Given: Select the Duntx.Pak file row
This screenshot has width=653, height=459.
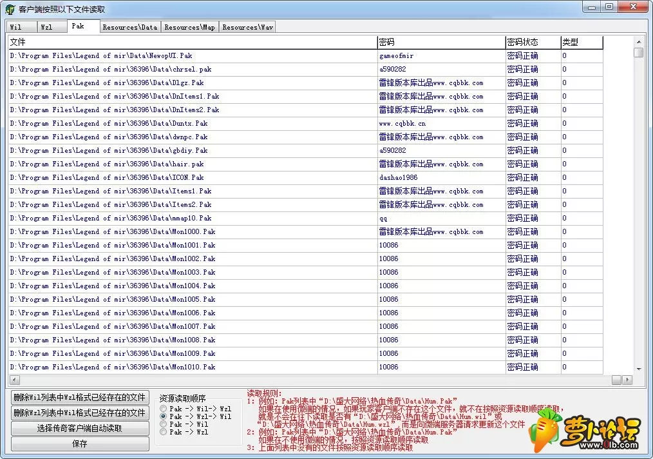Looking at the screenshot, I should (x=306, y=123).
